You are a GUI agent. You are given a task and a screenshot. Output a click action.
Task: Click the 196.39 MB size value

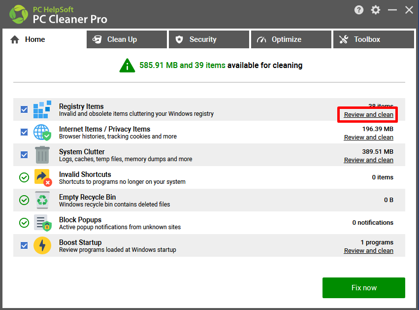click(x=378, y=129)
